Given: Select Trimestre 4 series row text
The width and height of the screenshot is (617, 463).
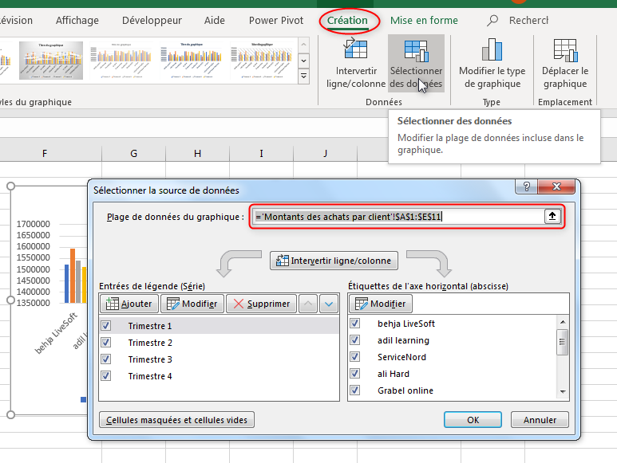Looking at the screenshot, I should tap(150, 376).
